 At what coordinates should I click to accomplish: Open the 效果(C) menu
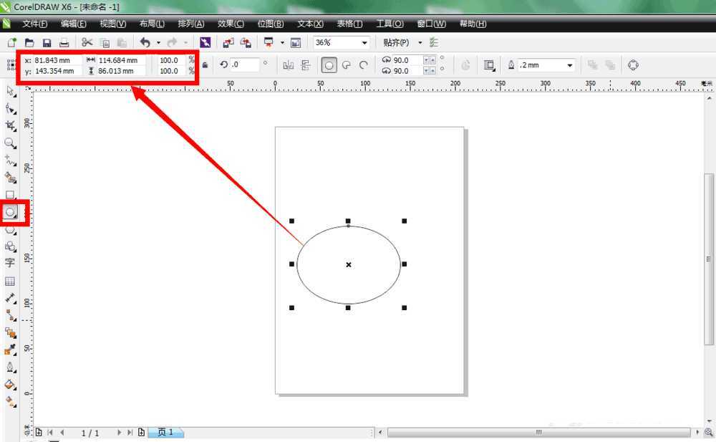[230, 24]
